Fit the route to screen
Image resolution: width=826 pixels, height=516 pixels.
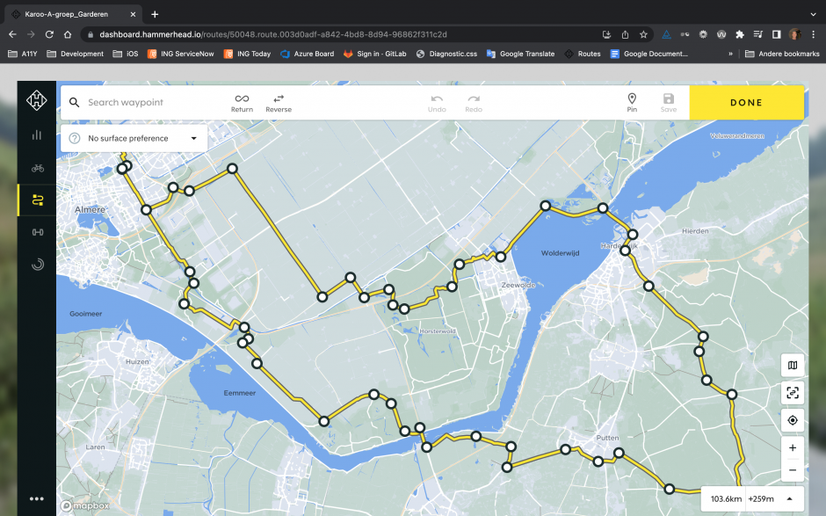793,393
